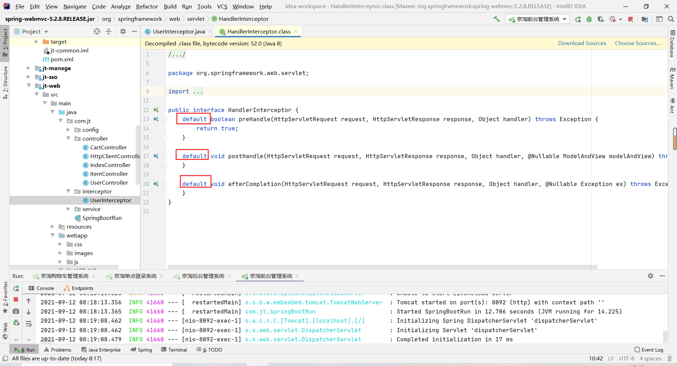Viewport: 677px width, 366px height.
Task: Click the console vertical scrollbar thumb
Action: coord(665,336)
